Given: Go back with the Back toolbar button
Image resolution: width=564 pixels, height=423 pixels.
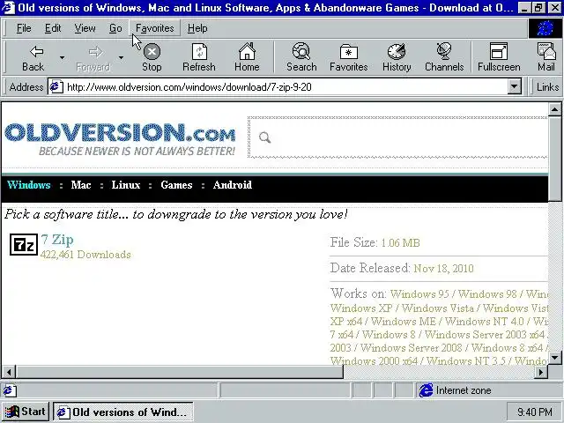Looking at the screenshot, I should click(x=33, y=57).
